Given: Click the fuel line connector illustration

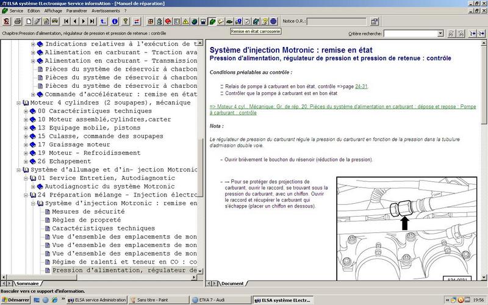Looking at the screenshot, I should click(x=406, y=229).
